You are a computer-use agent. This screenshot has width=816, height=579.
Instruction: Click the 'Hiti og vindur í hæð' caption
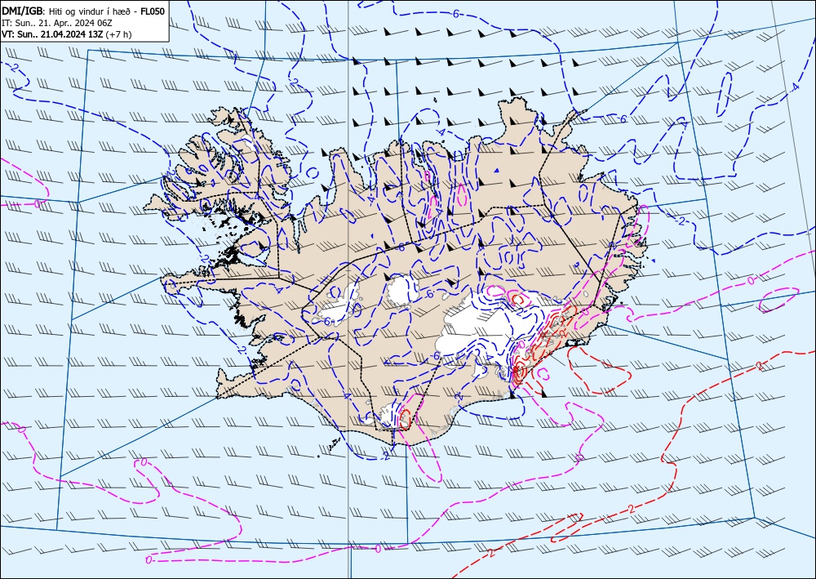point(90,11)
